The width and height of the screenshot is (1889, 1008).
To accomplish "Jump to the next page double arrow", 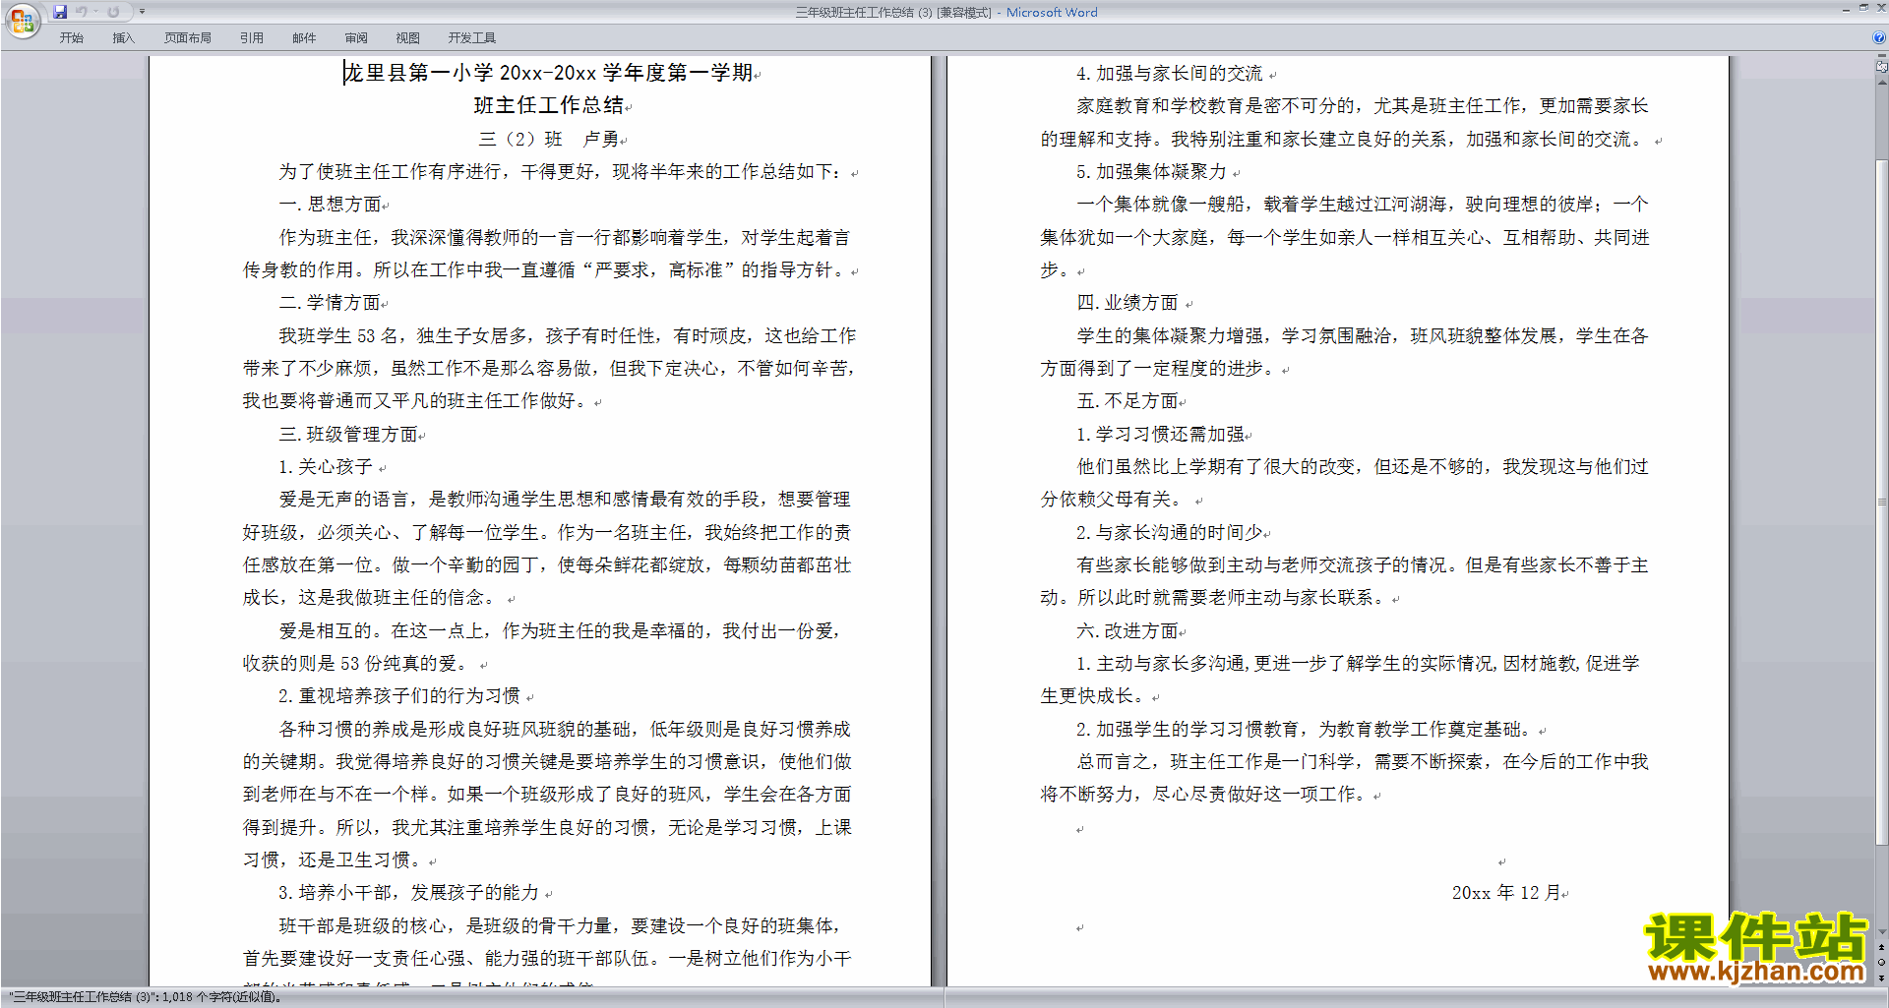I will (1881, 978).
